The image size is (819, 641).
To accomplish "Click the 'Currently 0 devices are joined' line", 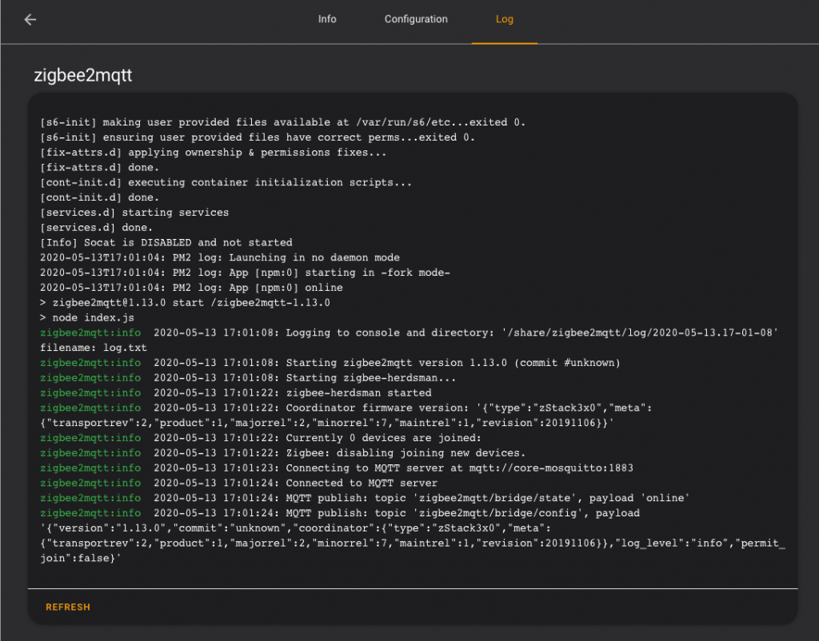I will pos(261,438).
